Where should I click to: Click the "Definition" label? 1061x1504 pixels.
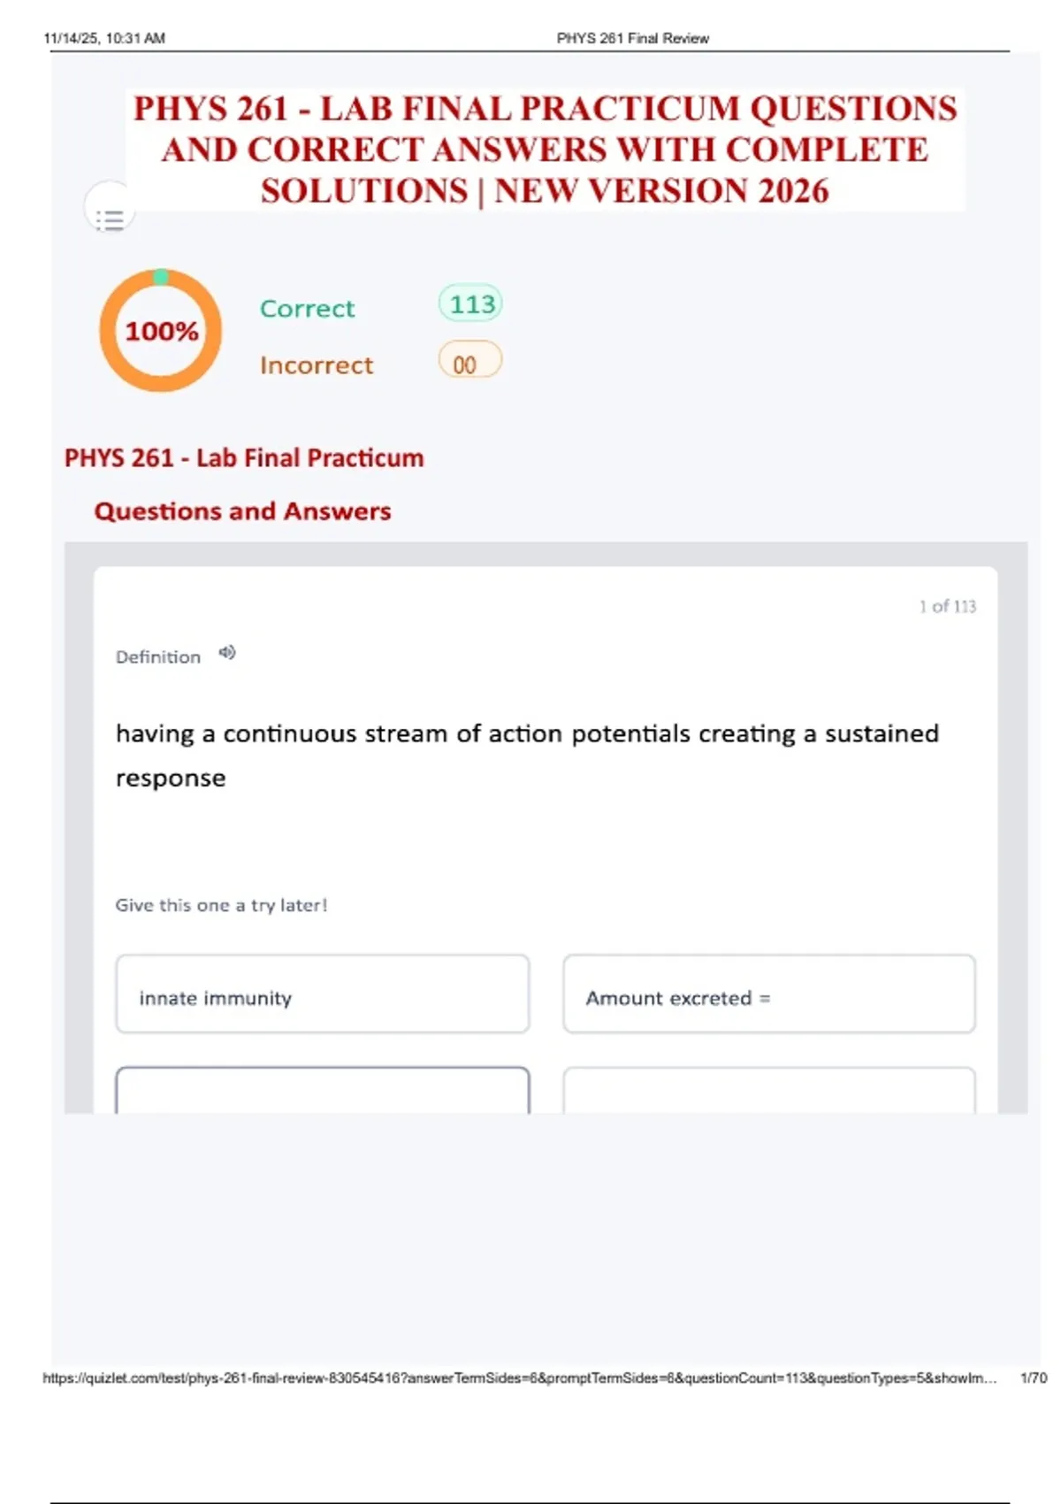158,656
